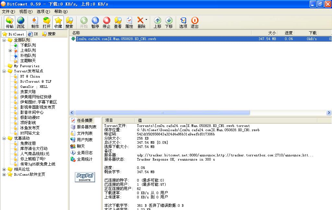Open the 帮助 menu
Viewport: 332px width, 210px height.
coord(61,11)
